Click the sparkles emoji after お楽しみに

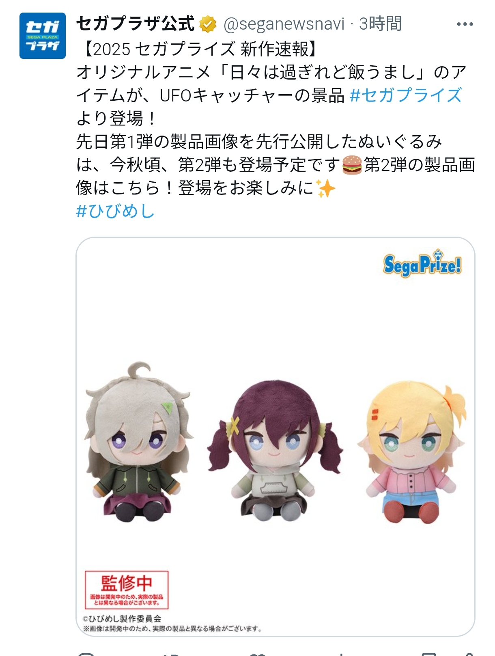[x=325, y=188]
